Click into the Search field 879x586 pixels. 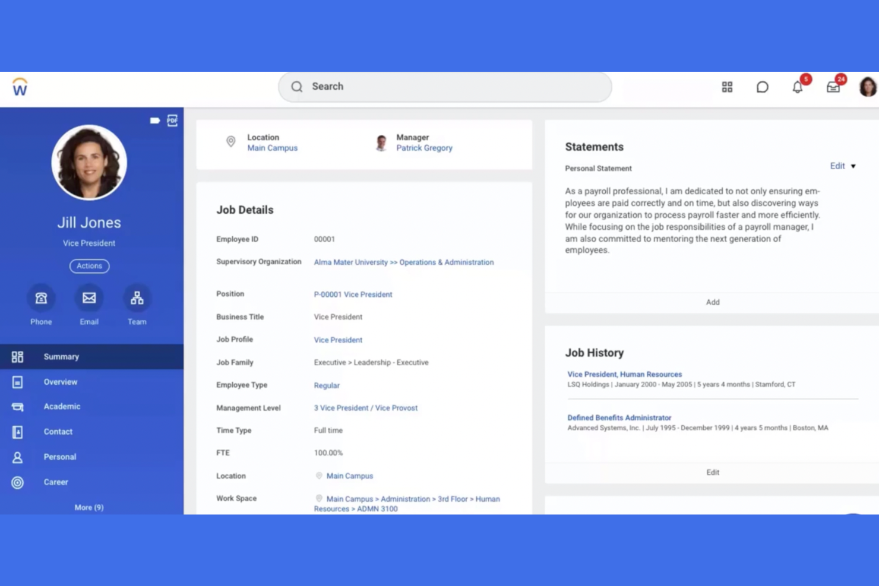445,87
